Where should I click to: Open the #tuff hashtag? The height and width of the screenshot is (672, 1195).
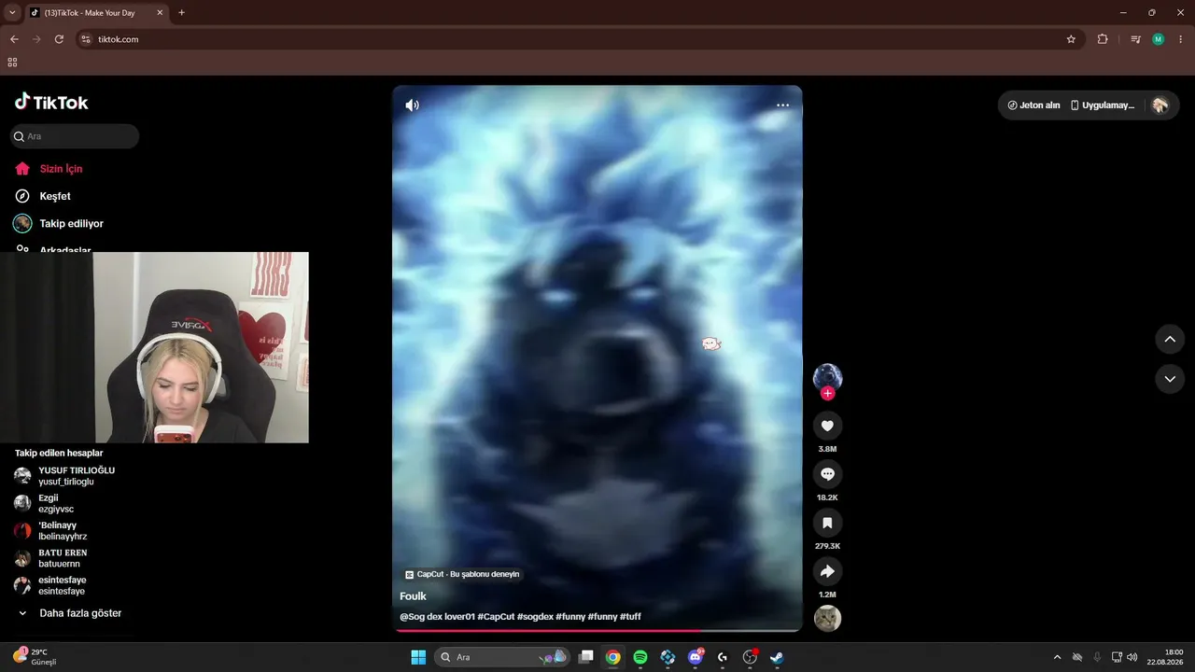click(630, 617)
